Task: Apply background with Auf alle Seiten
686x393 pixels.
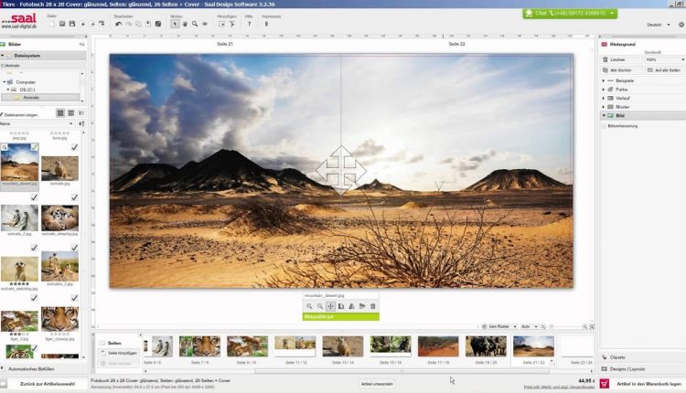Action: 665,70
